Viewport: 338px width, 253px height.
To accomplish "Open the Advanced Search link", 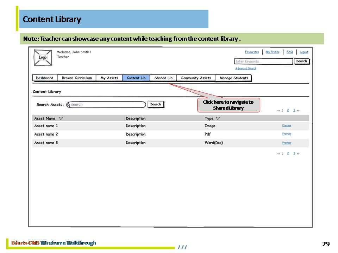I will [x=246, y=69].
